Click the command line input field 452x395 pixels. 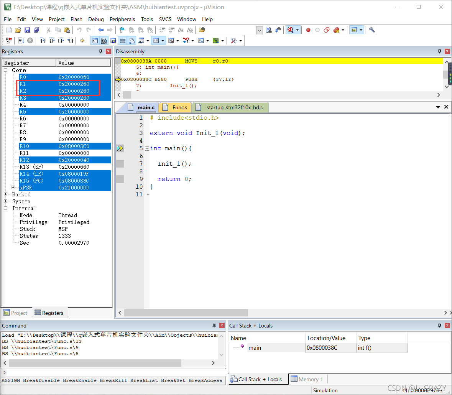(x=113, y=372)
